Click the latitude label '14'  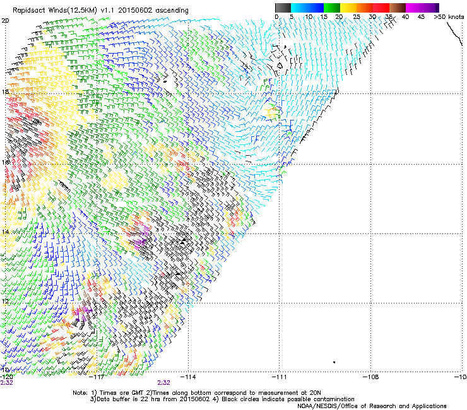tap(5, 231)
